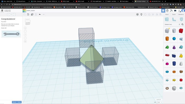185x104 pixels.
Task: Toggle the show-all eye visibility icon
Action: (137, 14)
